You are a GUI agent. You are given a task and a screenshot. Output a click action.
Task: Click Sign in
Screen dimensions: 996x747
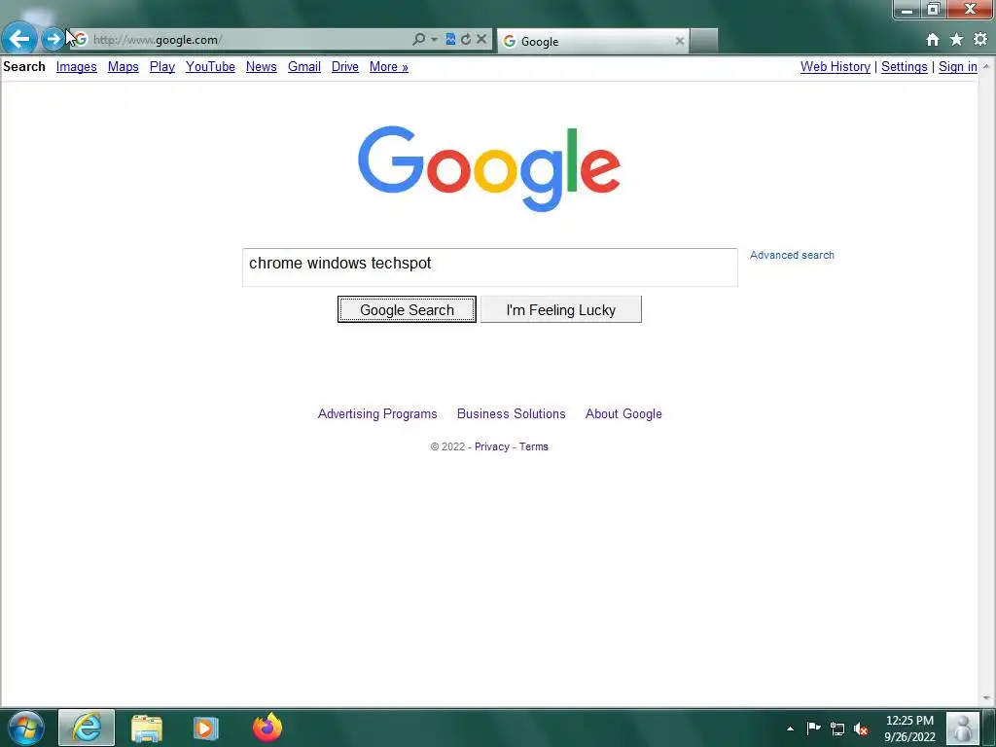(x=958, y=67)
